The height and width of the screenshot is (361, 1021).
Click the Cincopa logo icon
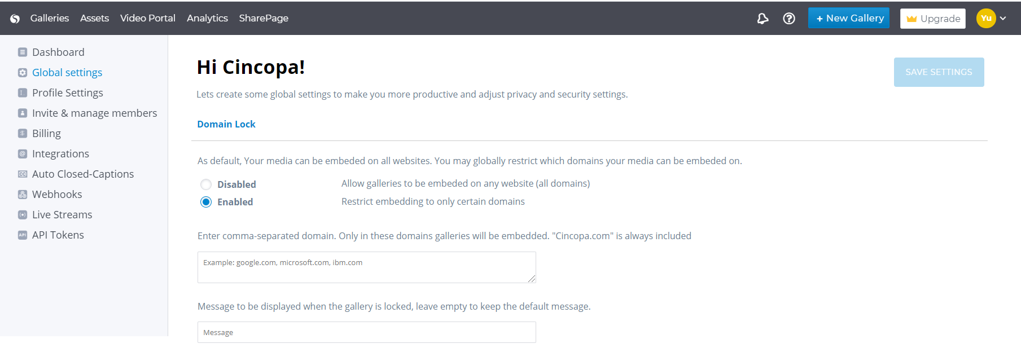pyautogui.click(x=15, y=19)
